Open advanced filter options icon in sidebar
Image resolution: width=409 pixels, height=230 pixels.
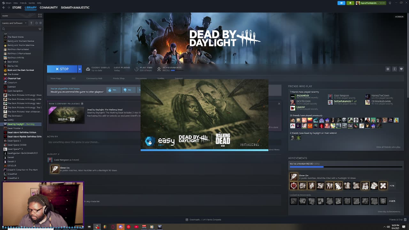click(x=40, y=29)
